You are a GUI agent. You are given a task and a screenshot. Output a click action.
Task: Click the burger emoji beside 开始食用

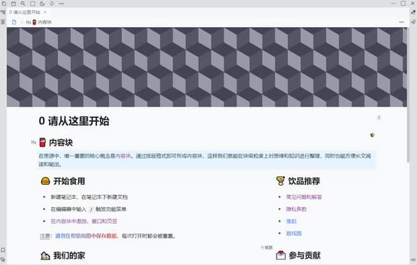[45, 181]
